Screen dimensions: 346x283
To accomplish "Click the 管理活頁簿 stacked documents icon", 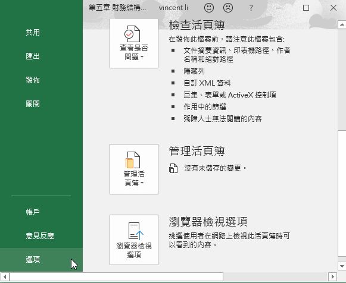I will [x=133, y=160].
